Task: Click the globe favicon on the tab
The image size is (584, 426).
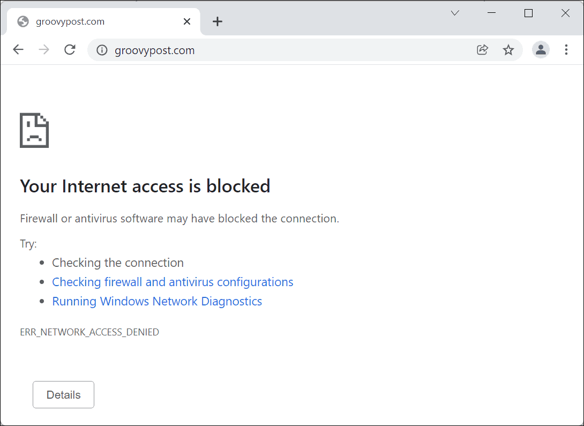Action: (22, 21)
